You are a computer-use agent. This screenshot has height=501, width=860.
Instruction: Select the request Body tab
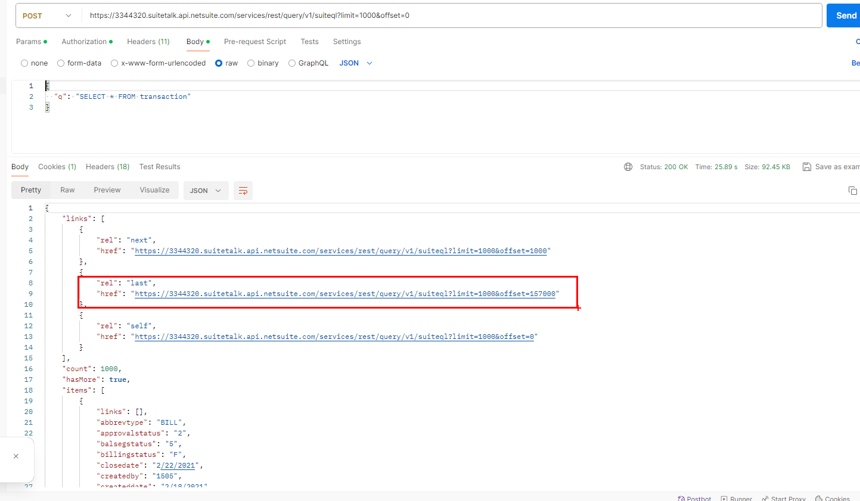(x=198, y=42)
